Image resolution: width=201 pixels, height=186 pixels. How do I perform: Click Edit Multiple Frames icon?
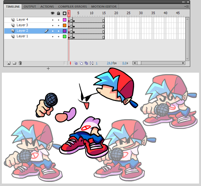pyautogui.click(x=86, y=63)
